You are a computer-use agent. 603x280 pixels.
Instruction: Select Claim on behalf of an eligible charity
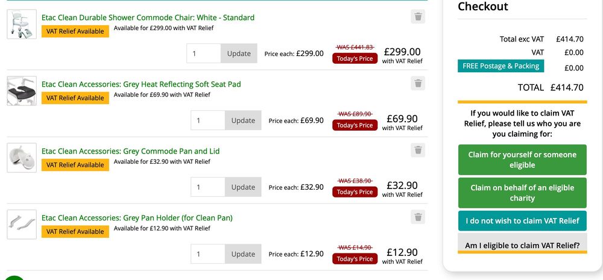point(522,193)
